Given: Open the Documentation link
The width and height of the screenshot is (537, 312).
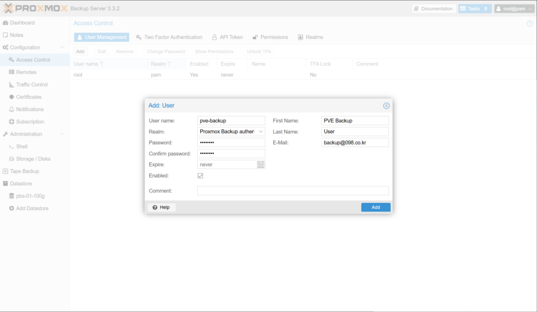Looking at the screenshot, I should coord(433,9).
